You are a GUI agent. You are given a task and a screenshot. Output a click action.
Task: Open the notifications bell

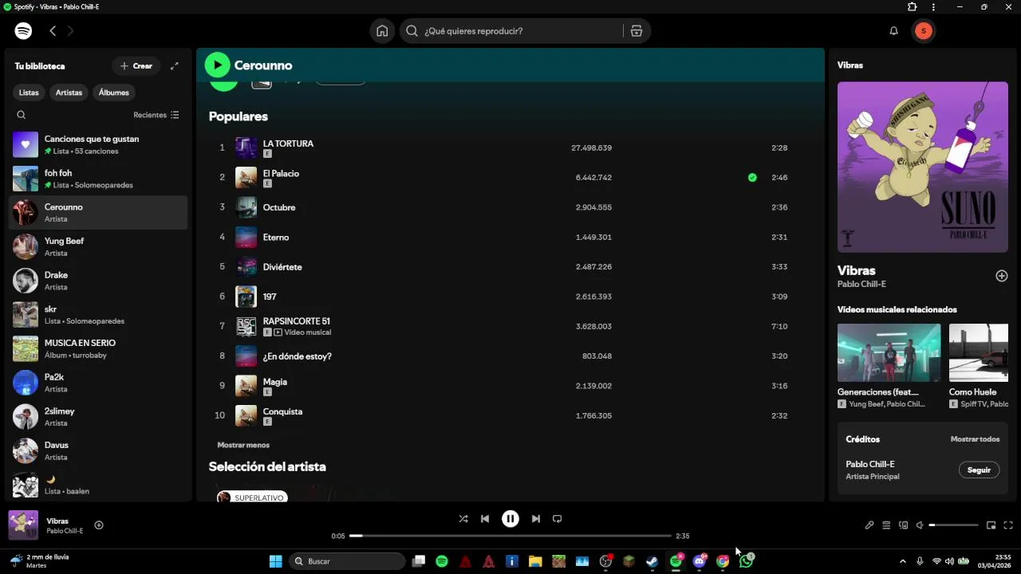894,31
